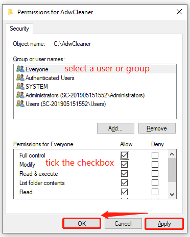190x237 pixels.
Task: Tick Deny checkbox for Modify
Action: (x=155, y=164)
